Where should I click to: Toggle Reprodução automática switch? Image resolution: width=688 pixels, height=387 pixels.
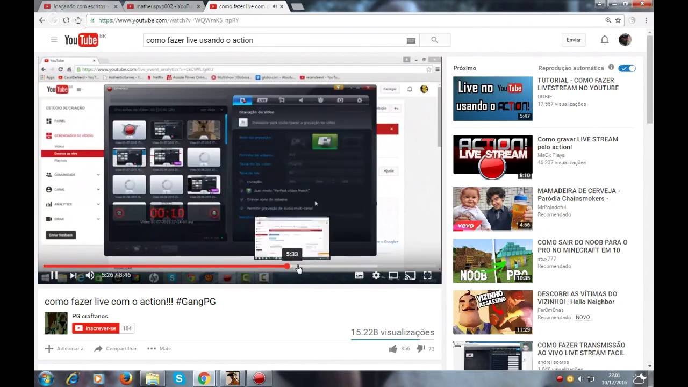(x=627, y=68)
